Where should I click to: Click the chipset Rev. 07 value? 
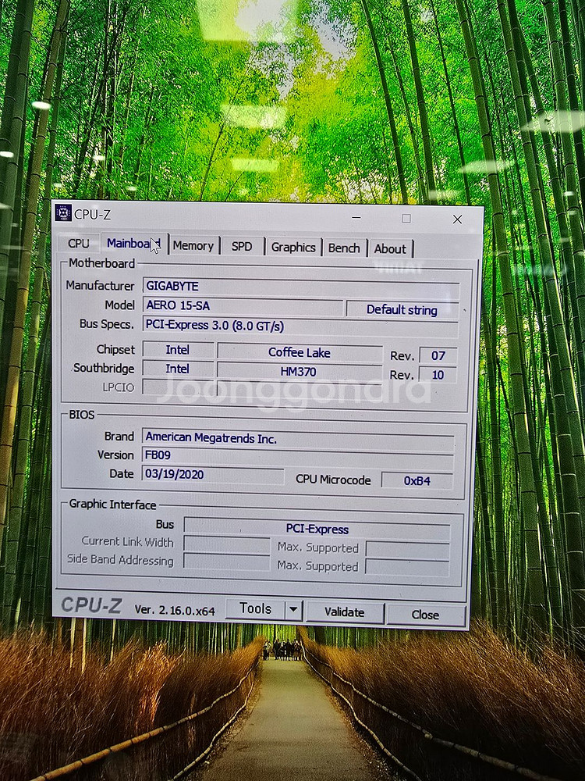coord(438,355)
